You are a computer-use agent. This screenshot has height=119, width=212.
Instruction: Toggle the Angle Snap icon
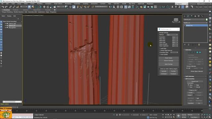click(x=81, y=7)
